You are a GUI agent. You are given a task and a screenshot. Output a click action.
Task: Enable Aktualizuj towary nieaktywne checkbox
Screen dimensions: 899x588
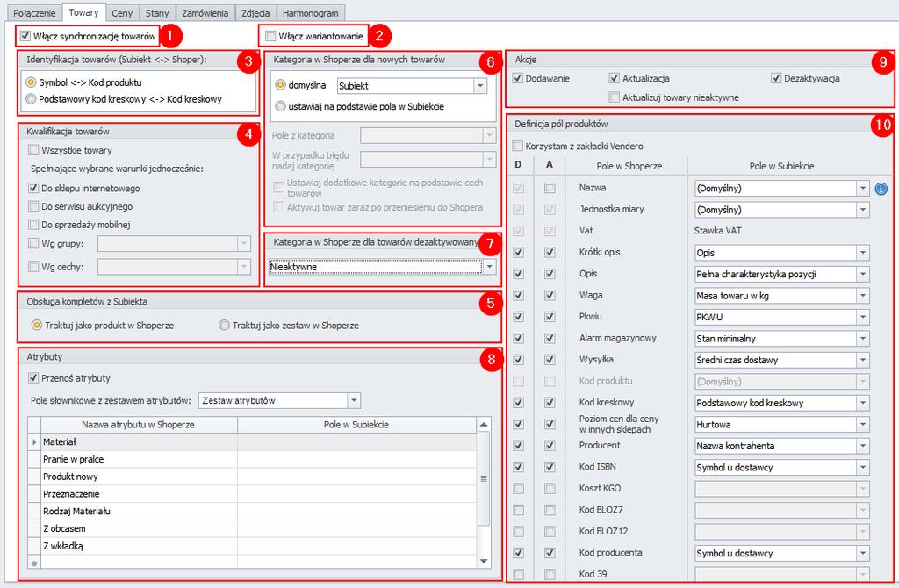[615, 97]
